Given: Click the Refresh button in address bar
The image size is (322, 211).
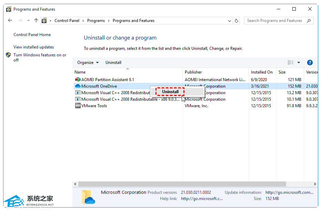Looking at the screenshot, I should [x=237, y=21].
